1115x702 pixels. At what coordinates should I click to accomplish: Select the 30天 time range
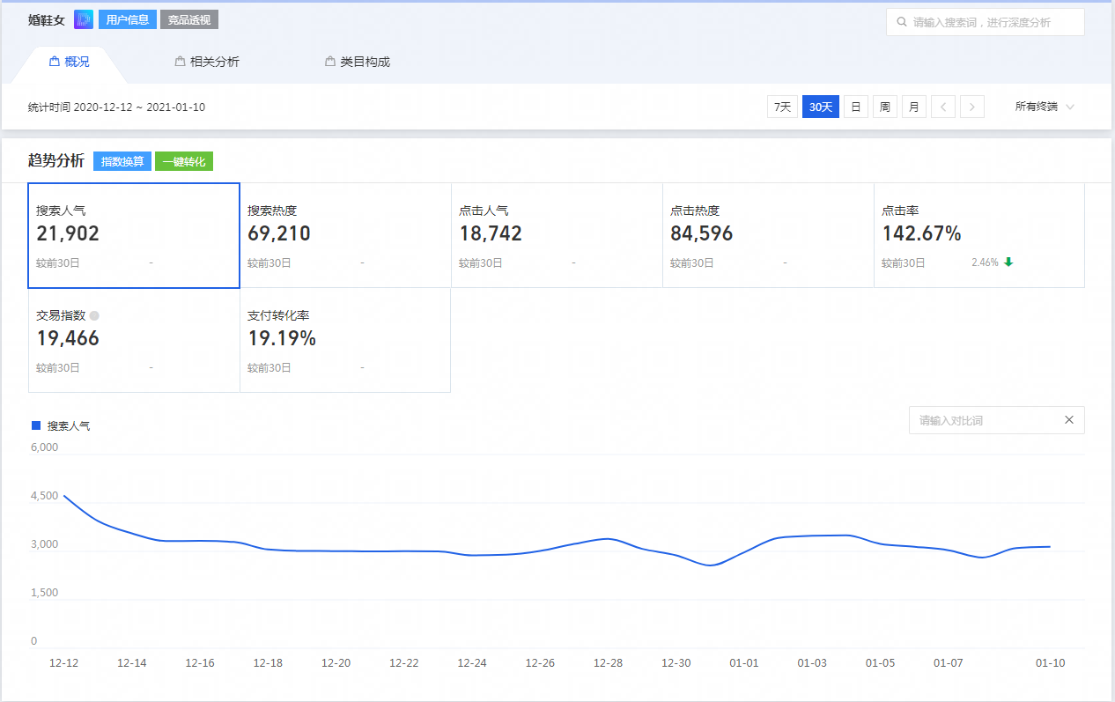pos(821,107)
